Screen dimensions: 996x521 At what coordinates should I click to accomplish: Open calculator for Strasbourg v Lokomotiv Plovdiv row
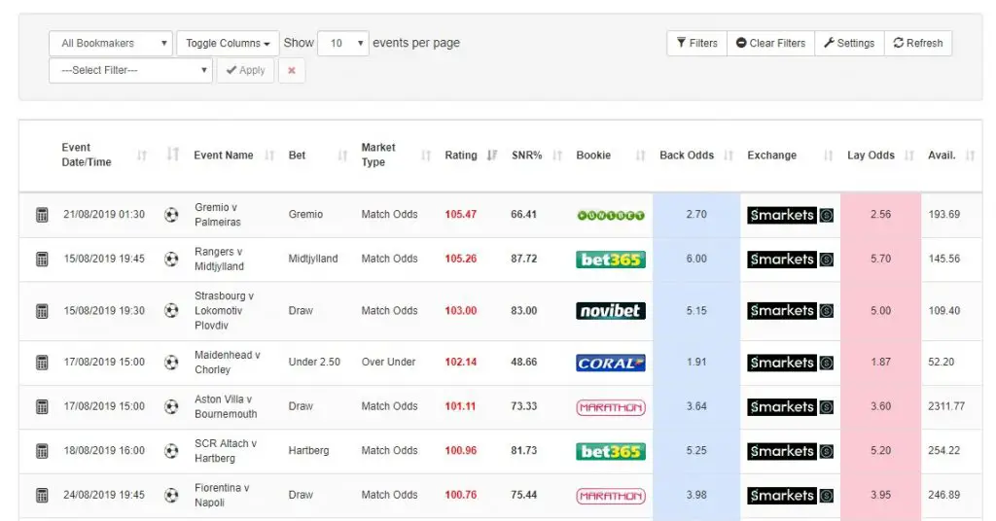pos(42,311)
